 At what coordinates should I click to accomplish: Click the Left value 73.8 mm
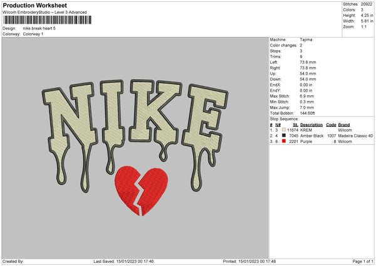pos(308,62)
